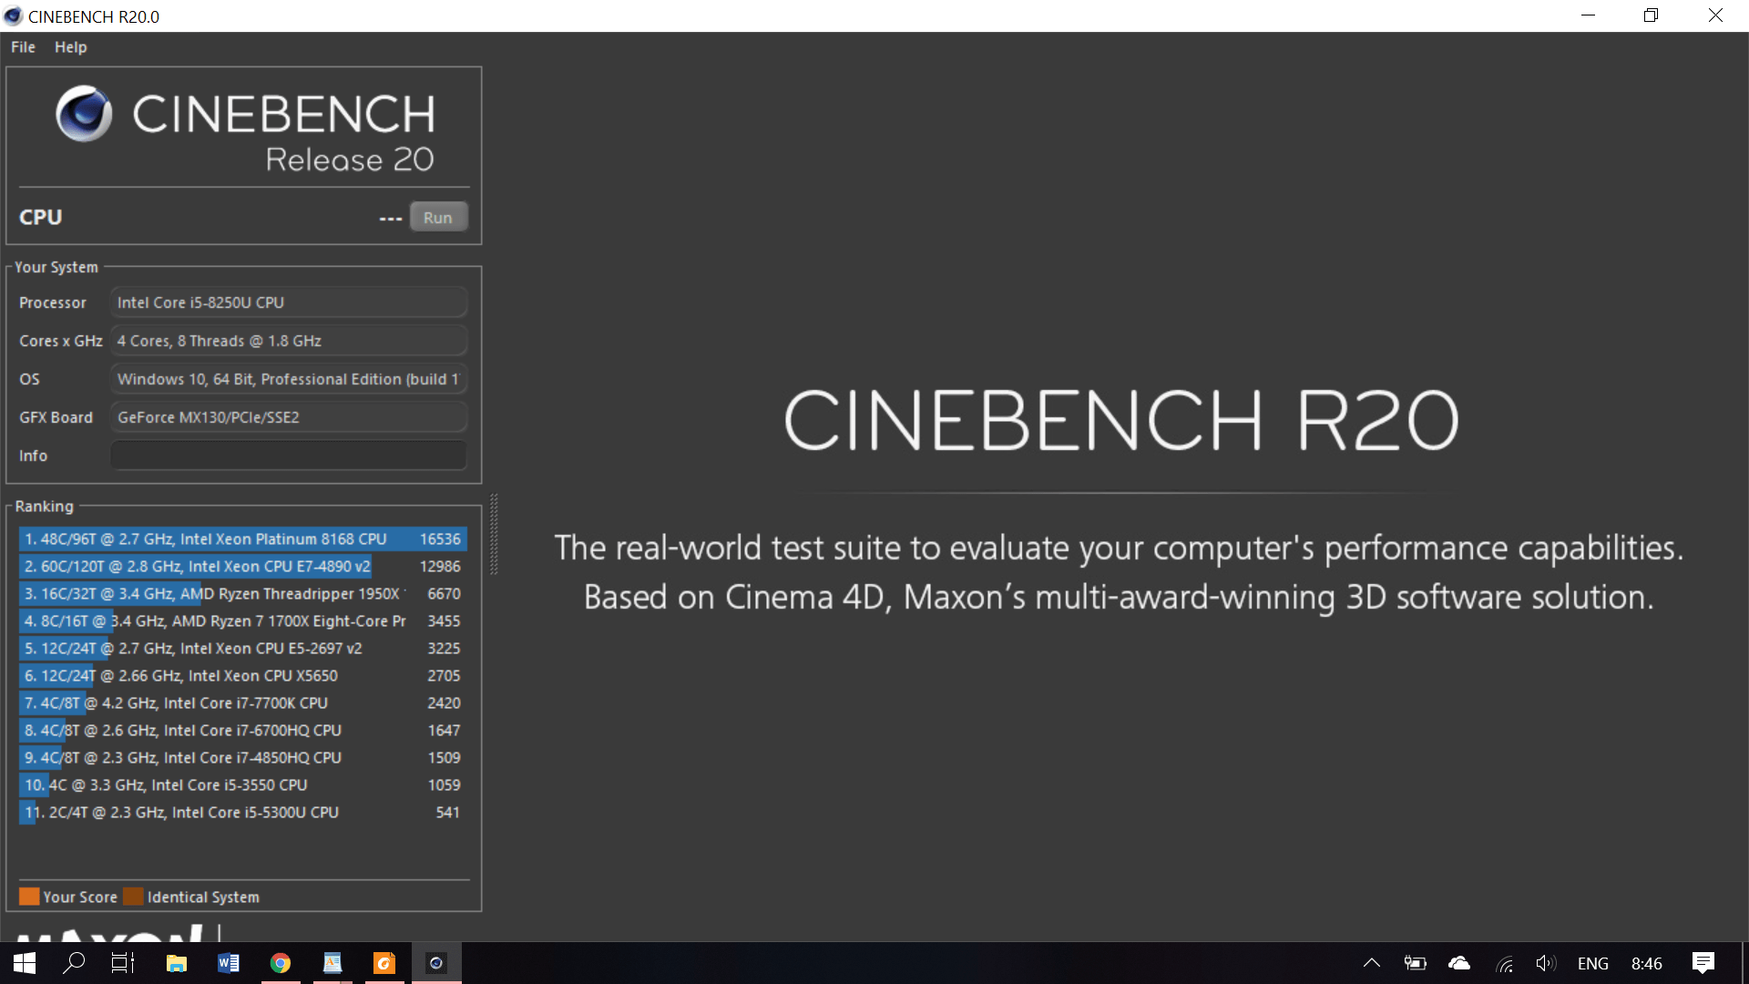Open the Wi-Fi network tray icon

click(x=1504, y=963)
